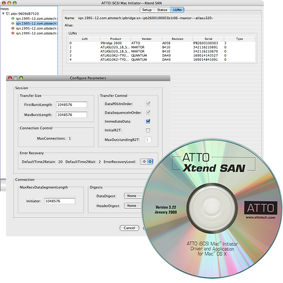Screen dimensions: 283x283
Task: Click the last red target status icon
Action: (12, 33)
